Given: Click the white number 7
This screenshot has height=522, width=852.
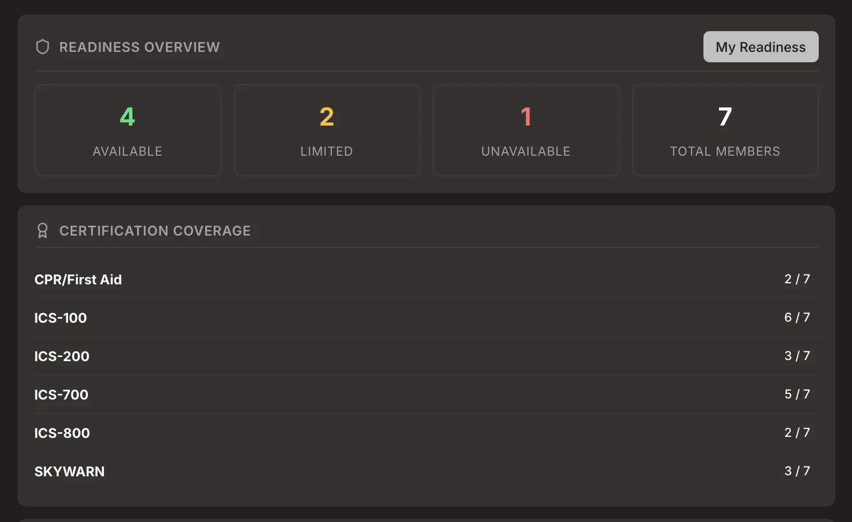Looking at the screenshot, I should point(725,117).
